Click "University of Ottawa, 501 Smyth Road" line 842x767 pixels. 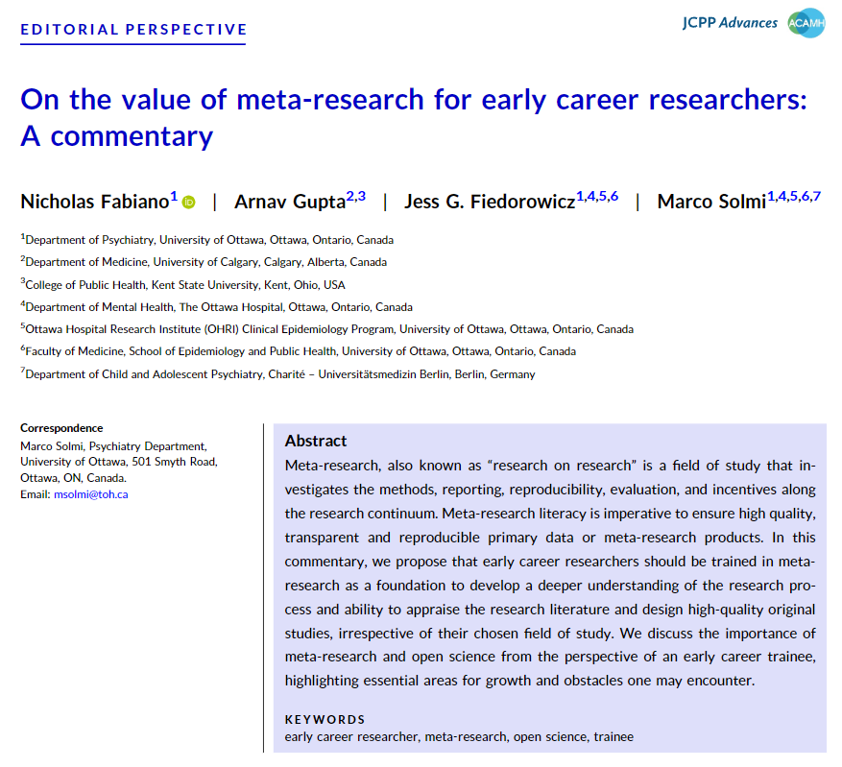coord(119,462)
